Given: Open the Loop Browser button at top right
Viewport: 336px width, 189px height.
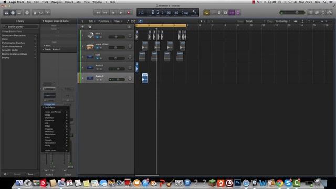Looking at the screenshot, I should (323, 13).
